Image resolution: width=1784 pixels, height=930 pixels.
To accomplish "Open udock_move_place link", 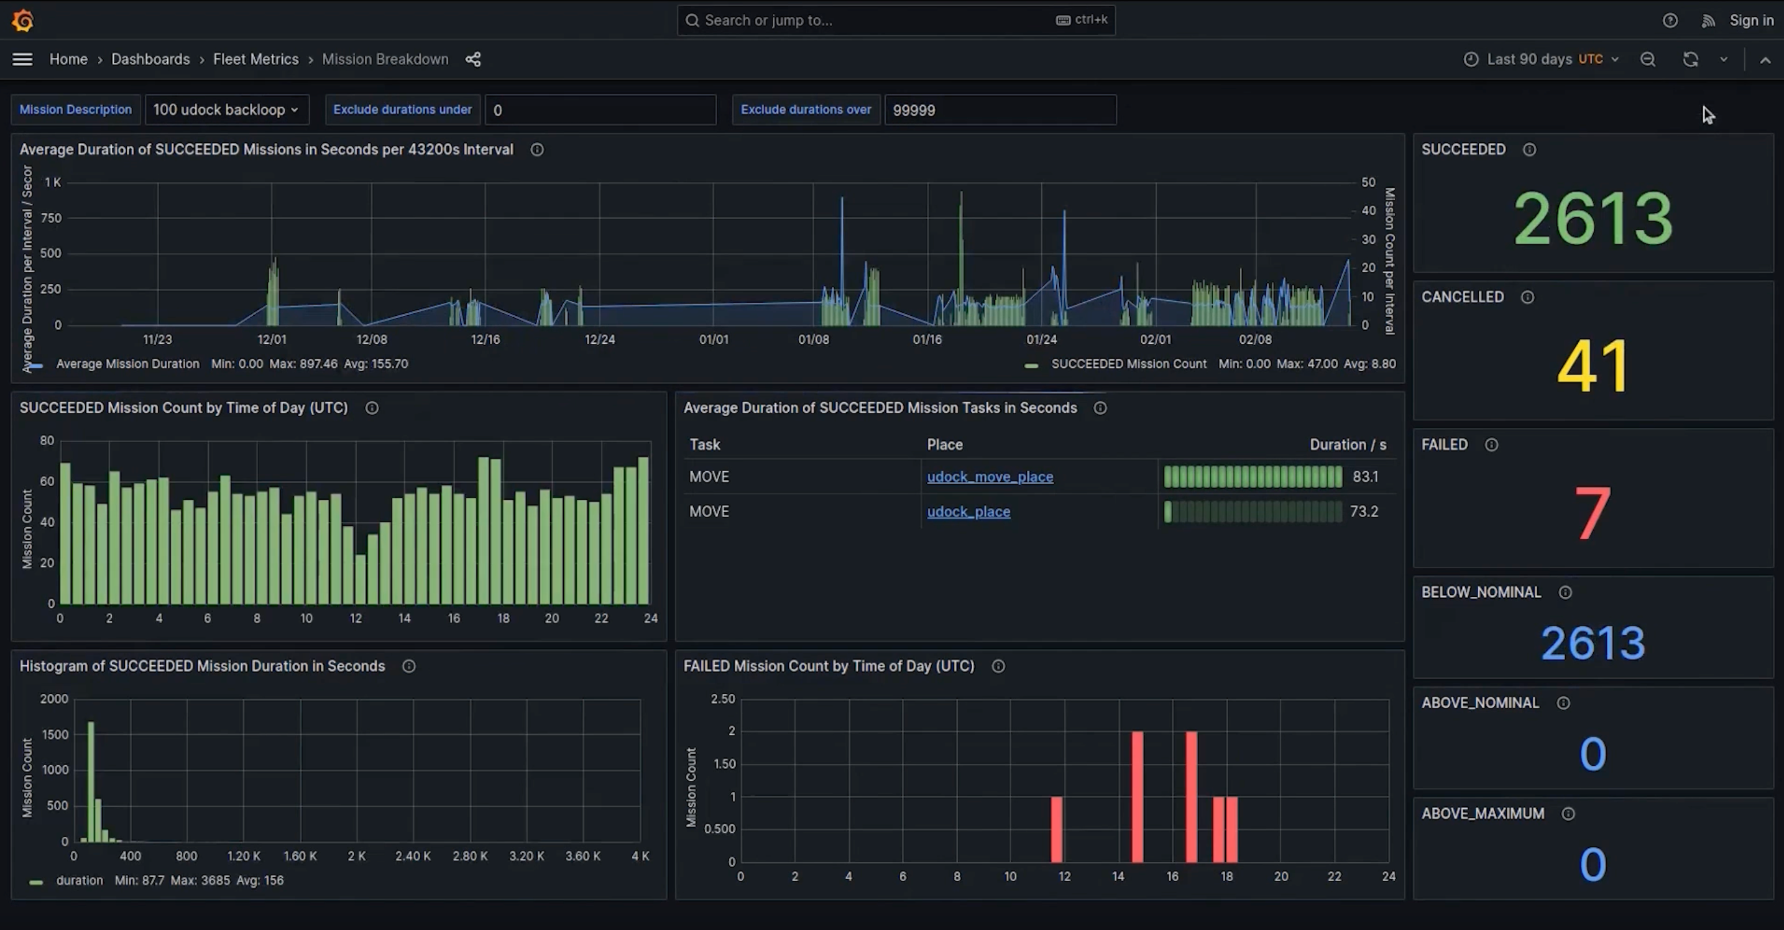I will [x=990, y=476].
